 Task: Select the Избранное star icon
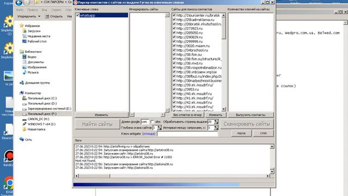(22, 26)
